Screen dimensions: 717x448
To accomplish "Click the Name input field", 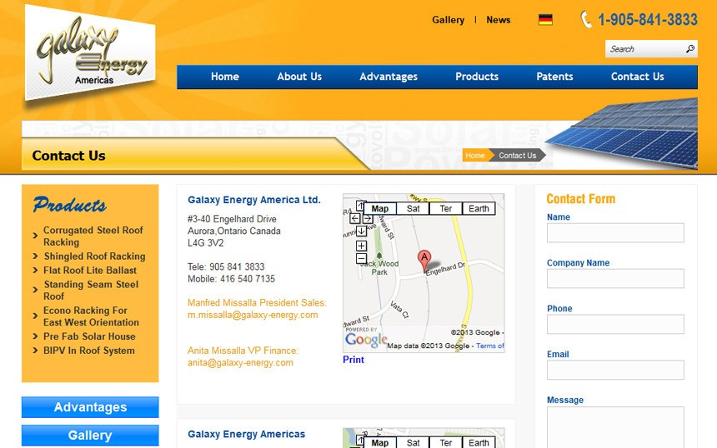I will (615, 233).
